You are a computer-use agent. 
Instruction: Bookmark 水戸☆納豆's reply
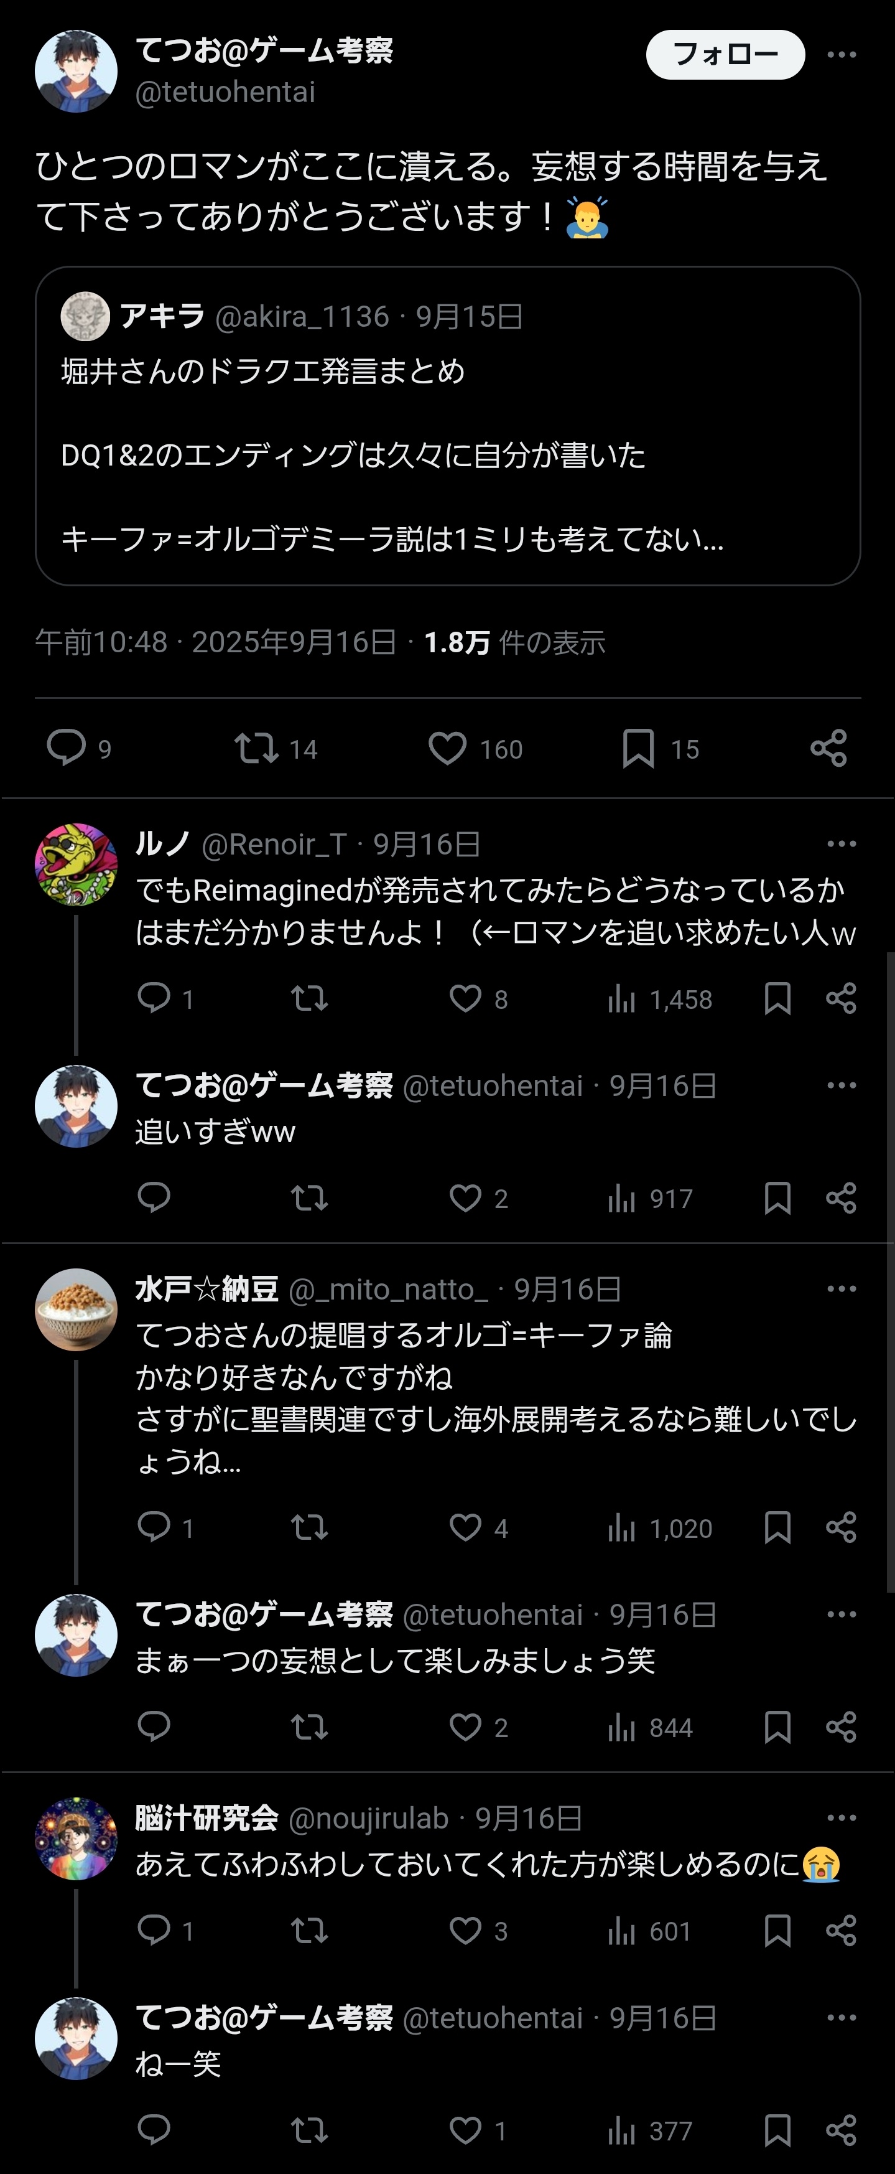777,1527
